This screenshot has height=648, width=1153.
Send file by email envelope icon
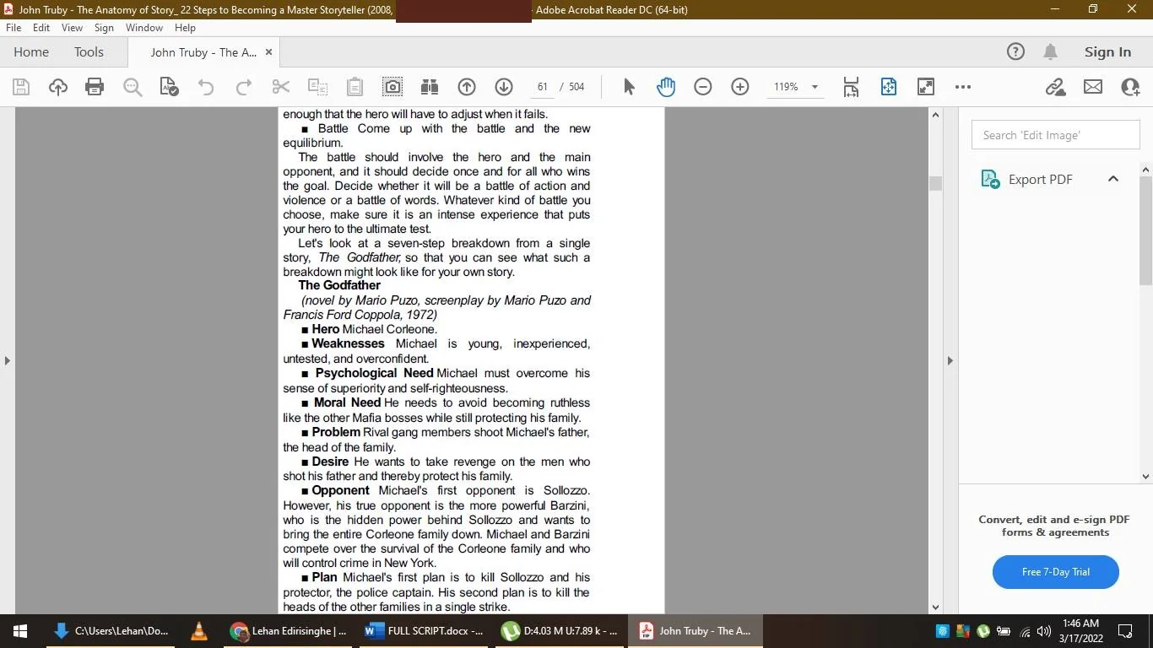tap(1093, 87)
